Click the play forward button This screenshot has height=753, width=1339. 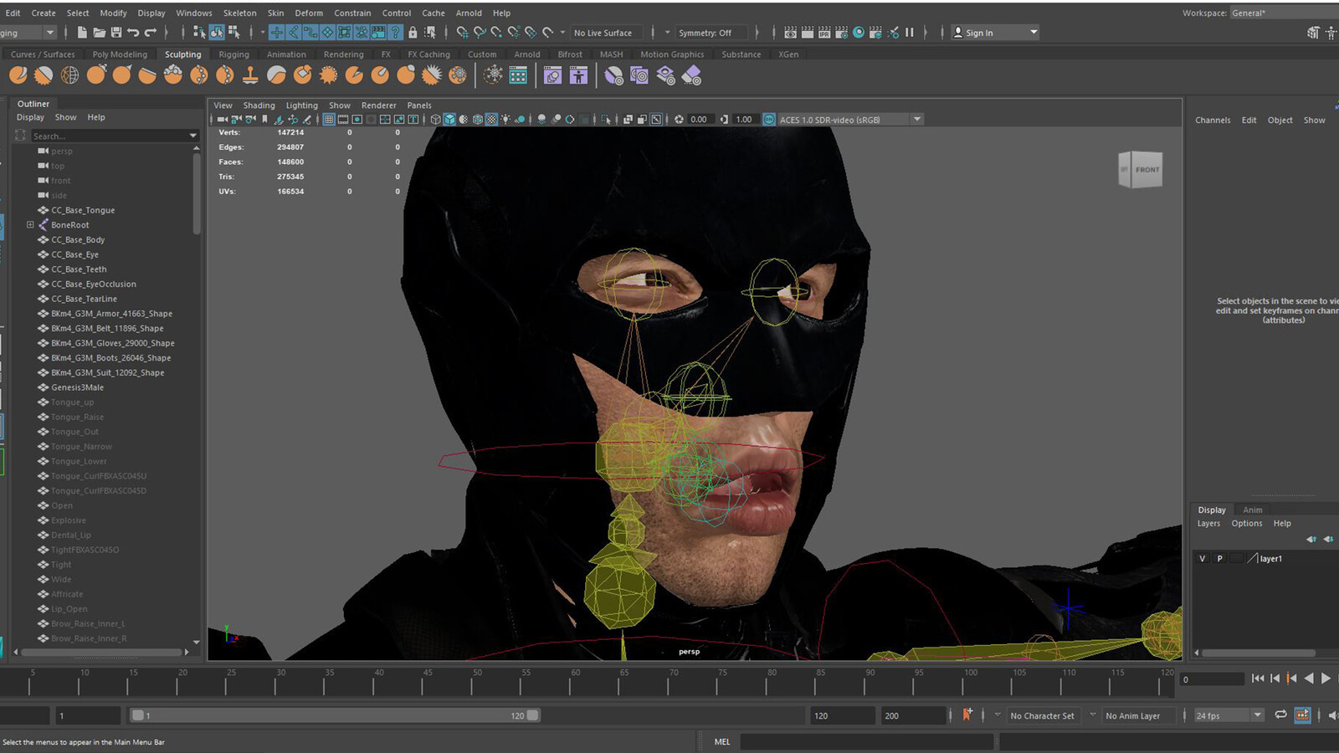point(1326,679)
